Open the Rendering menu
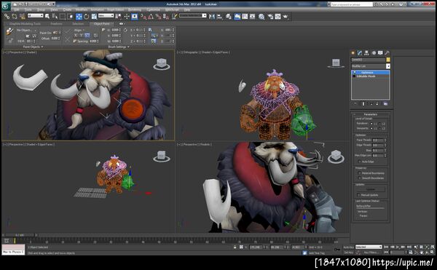Screen dimensions: 437x270 (x=135, y=9)
